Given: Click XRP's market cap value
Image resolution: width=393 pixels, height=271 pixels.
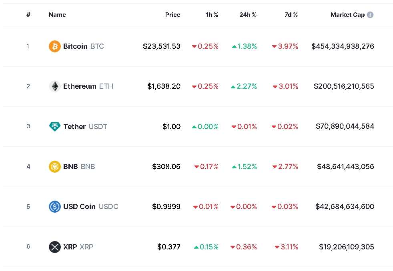Looking at the screenshot, I should 346,247.
